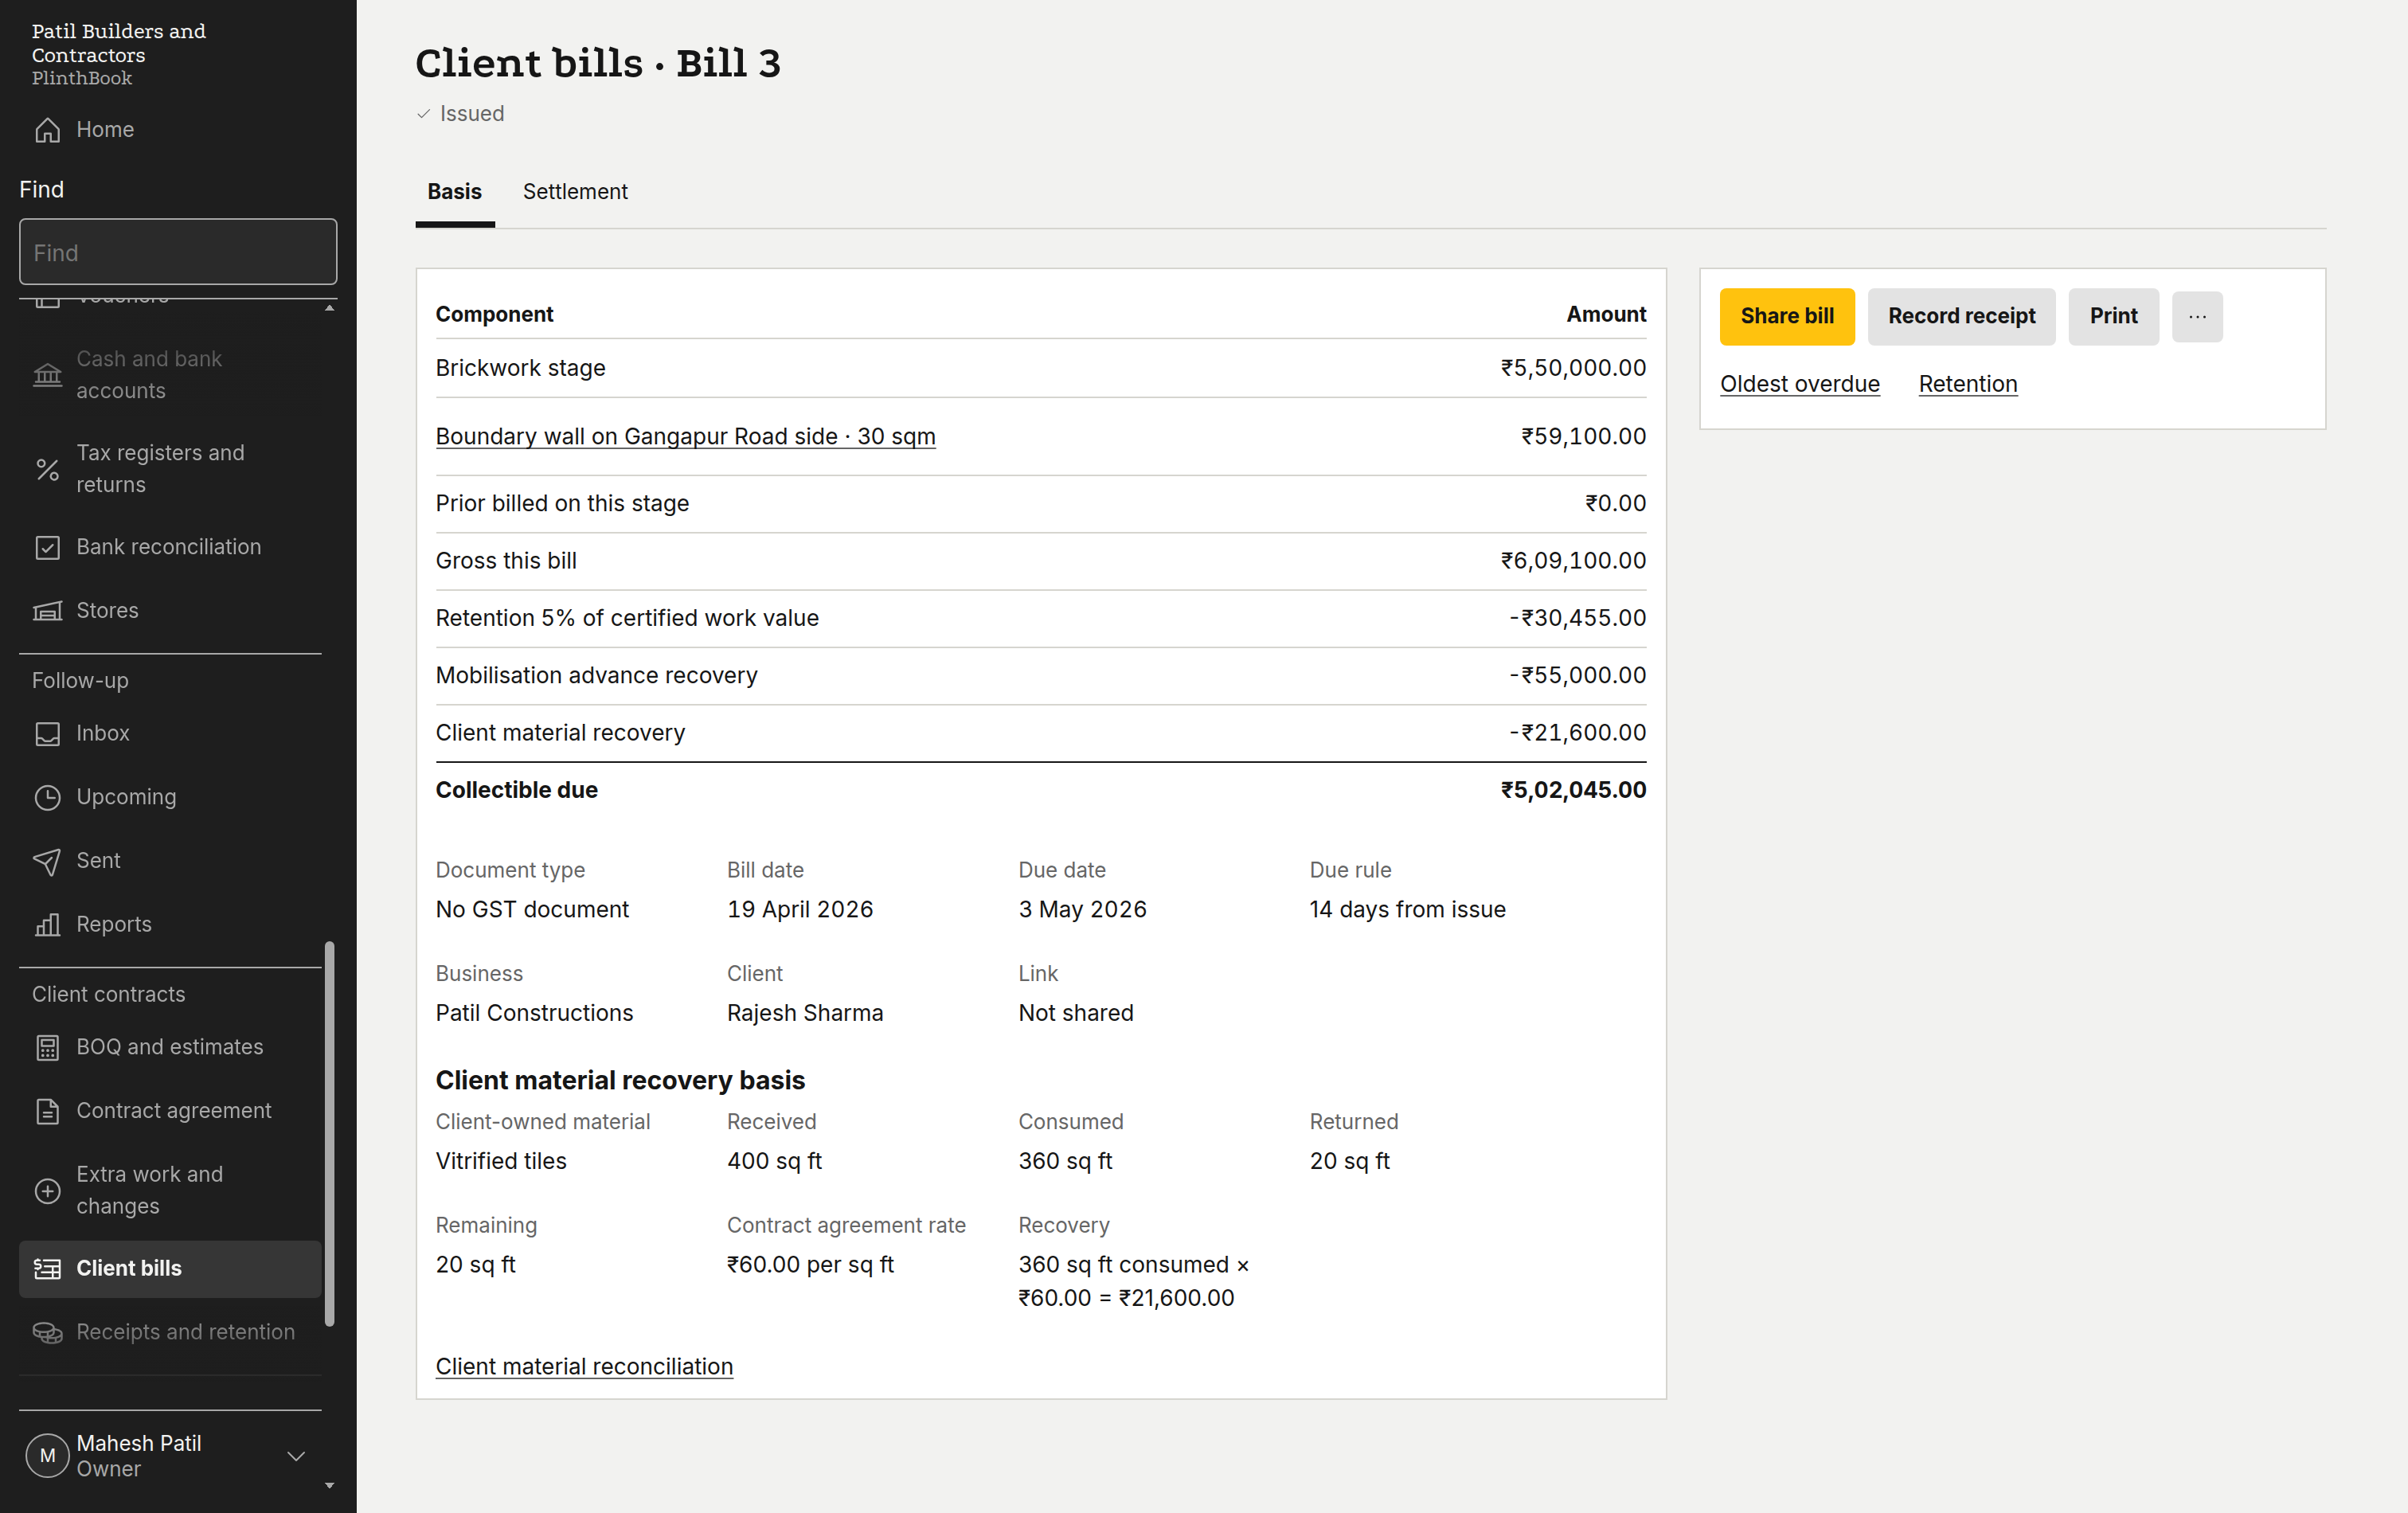Screen dimensions: 2408x1513
Task: Click the bill date 19 April 2026
Action: [800, 910]
